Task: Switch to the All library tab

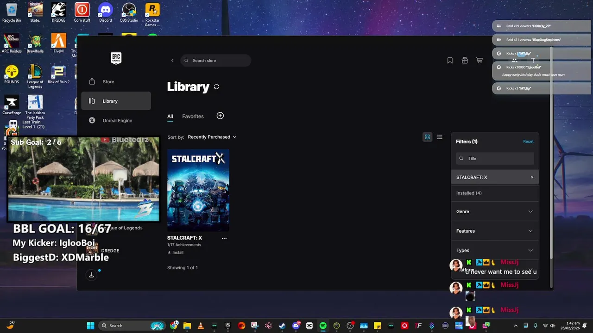Action: coord(170,117)
